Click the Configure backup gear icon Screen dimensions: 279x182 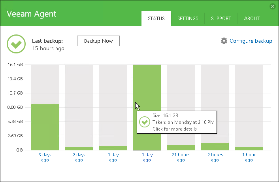pos(224,41)
